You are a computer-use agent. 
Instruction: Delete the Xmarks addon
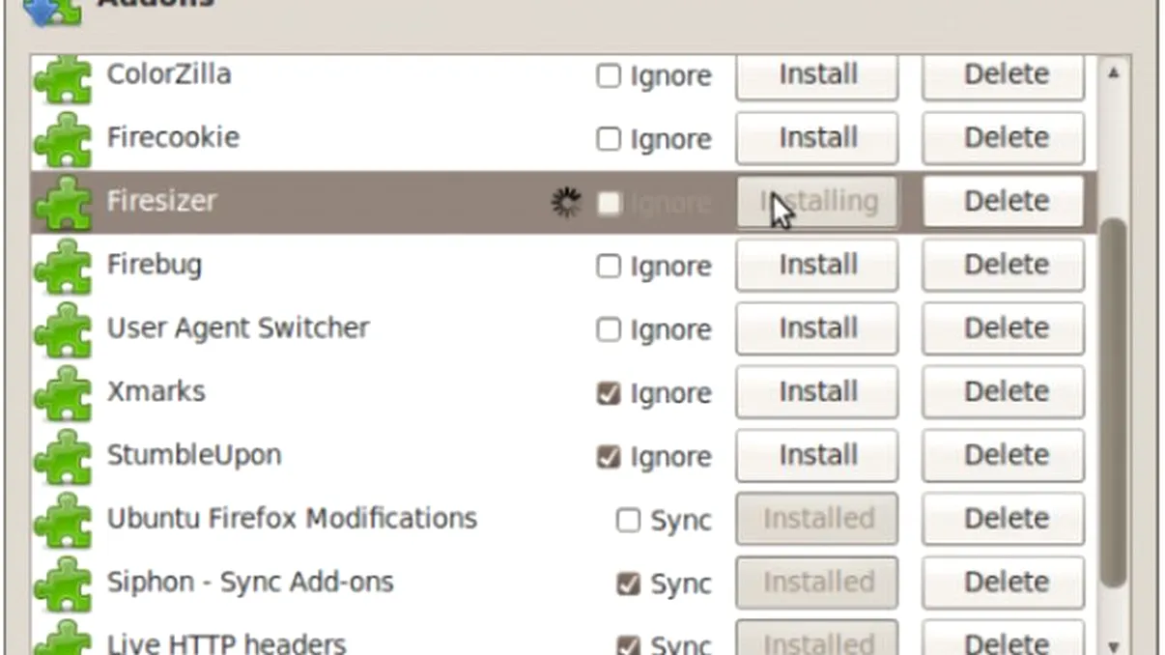tap(1003, 392)
